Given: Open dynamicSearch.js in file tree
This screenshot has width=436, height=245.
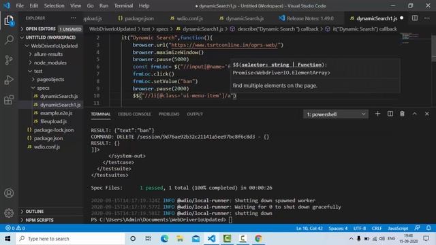Looking at the screenshot, I should click(59, 97).
